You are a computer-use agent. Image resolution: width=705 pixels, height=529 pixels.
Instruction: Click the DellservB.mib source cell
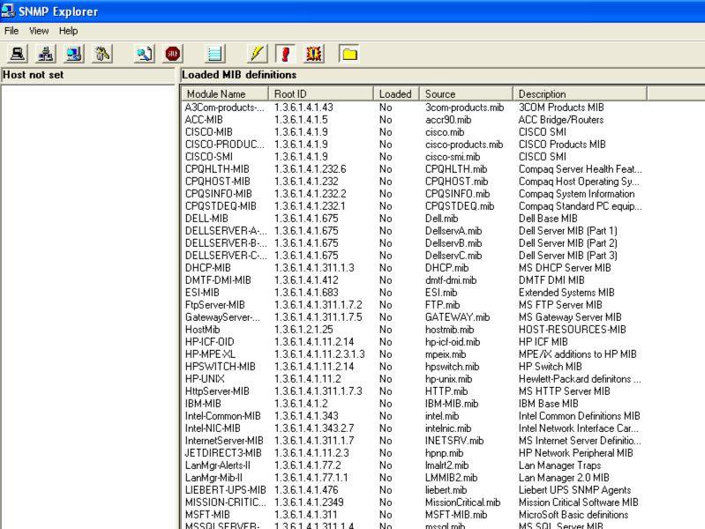pos(454,243)
